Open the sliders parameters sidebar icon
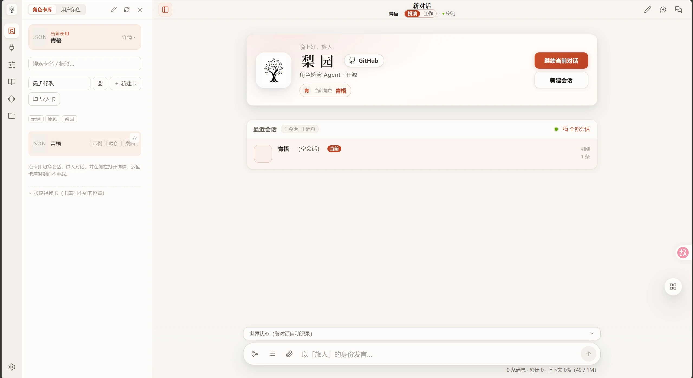The image size is (693, 378). tap(12, 65)
